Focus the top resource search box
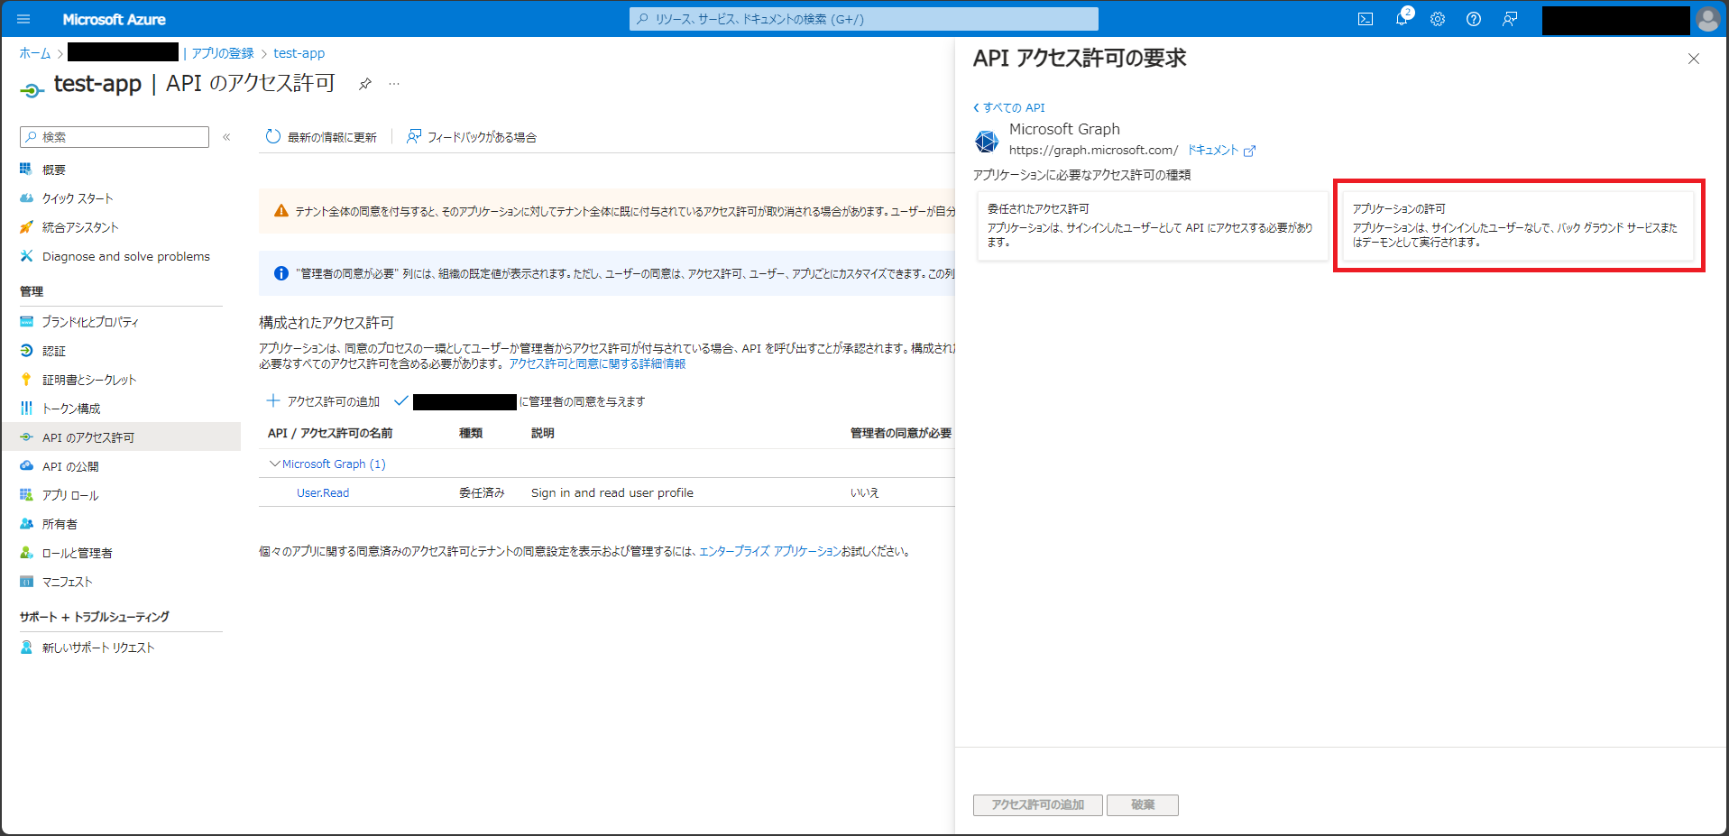 [x=863, y=19]
